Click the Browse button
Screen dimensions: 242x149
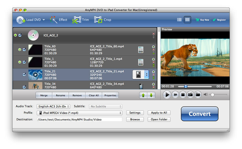coord(135,119)
